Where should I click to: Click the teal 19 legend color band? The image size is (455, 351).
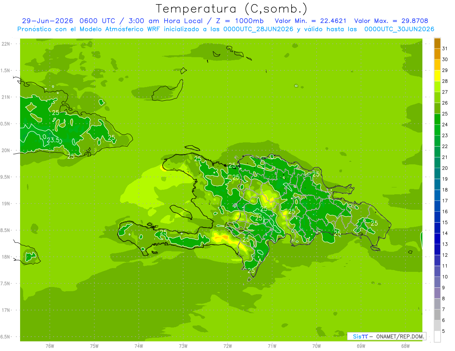pyautogui.click(x=437, y=174)
